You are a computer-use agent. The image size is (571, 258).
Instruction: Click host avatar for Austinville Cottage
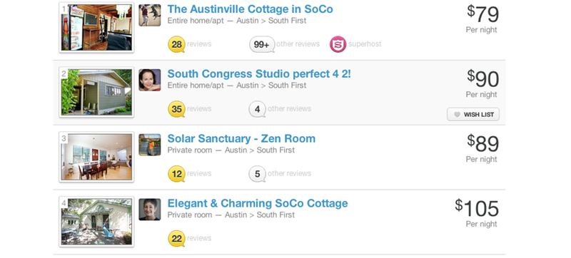[150, 15]
